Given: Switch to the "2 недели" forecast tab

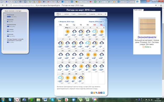Looking at the screenshot, I should (x=92, y=14).
